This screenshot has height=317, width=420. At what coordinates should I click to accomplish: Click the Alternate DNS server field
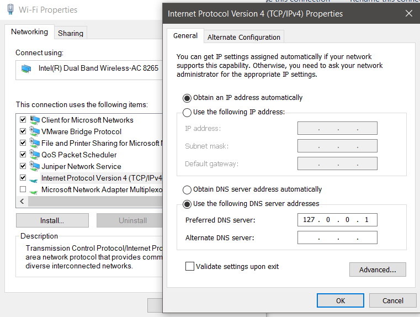click(337, 237)
